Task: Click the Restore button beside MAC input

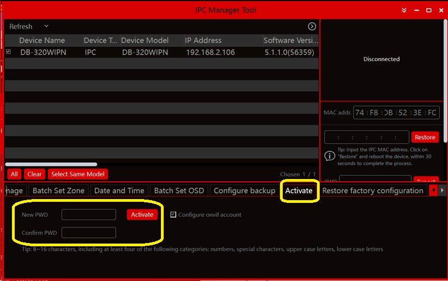Action: pos(425,137)
